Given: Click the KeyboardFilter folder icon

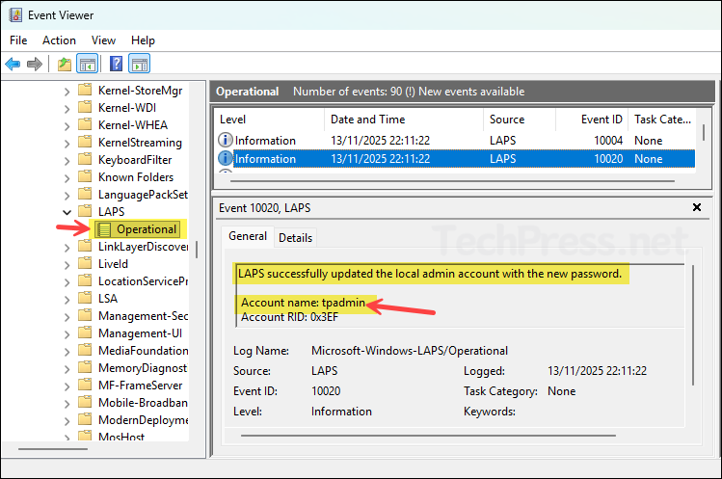Looking at the screenshot, I should coord(86,160).
